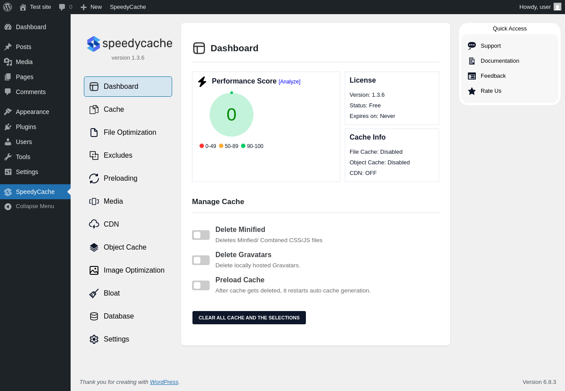Click the WordPress logo in admin bar
This screenshot has width=565, height=391.
pos(8,7)
